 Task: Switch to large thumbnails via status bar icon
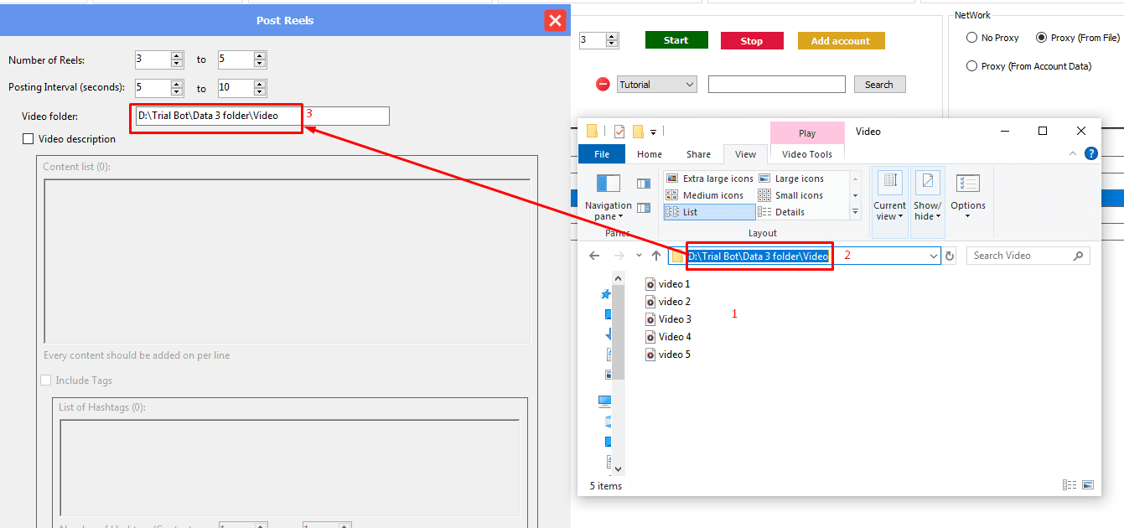coord(1088,485)
